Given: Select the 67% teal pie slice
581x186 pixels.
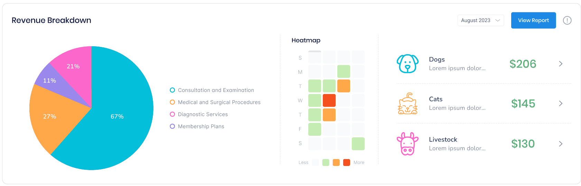Looking at the screenshot, I should pyautogui.click(x=118, y=117).
